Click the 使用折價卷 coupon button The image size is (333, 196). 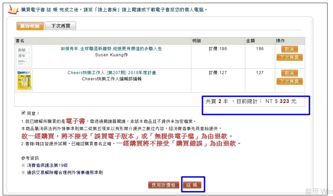164,185
